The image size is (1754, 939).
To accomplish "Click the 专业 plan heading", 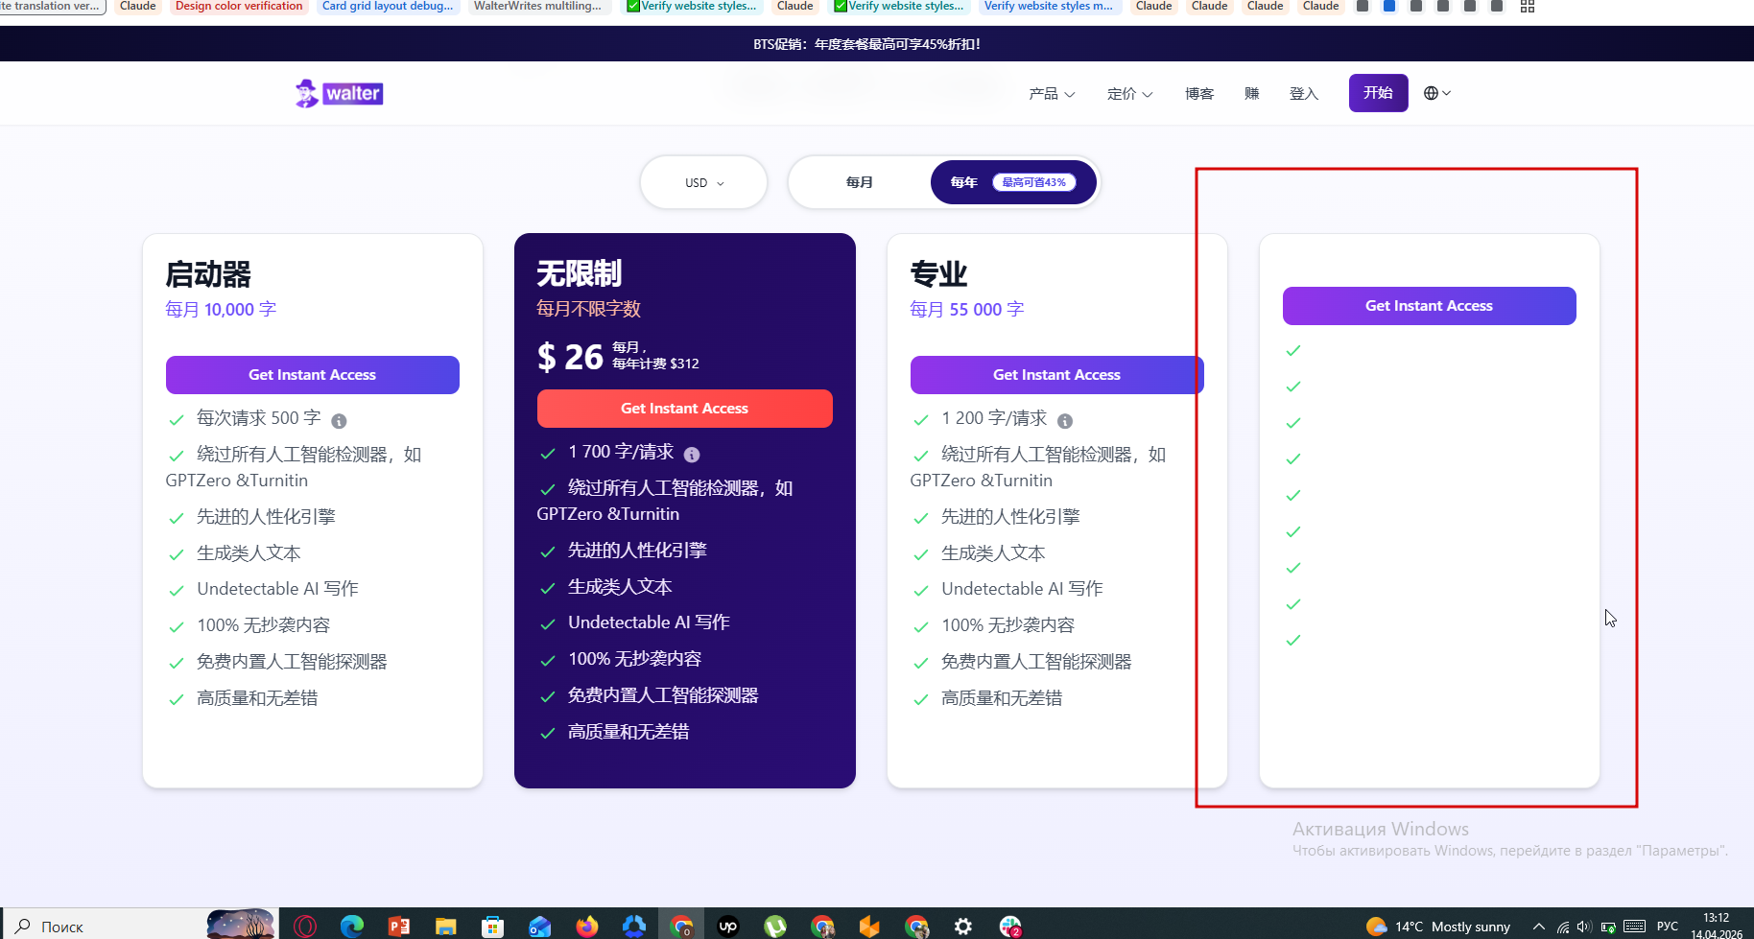I will click(938, 274).
